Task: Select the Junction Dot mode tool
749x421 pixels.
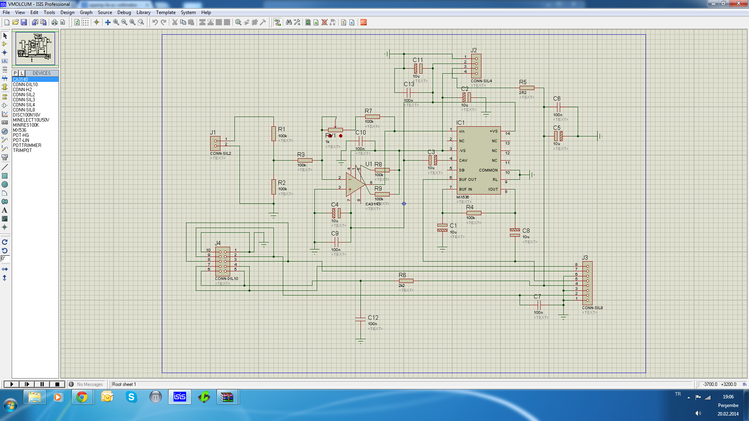Action: [x=5, y=53]
